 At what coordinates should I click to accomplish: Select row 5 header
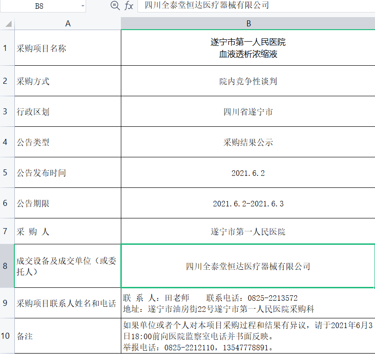point(7,173)
